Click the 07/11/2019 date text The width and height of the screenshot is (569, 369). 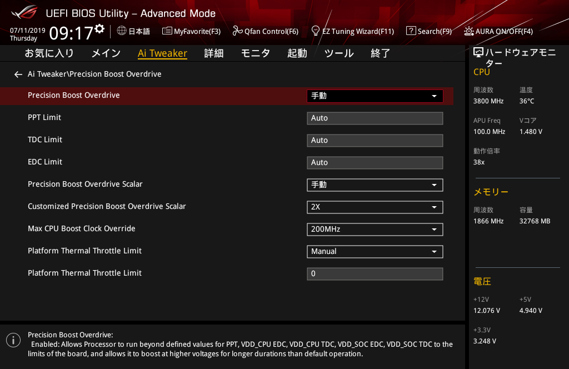click(28, 31)
